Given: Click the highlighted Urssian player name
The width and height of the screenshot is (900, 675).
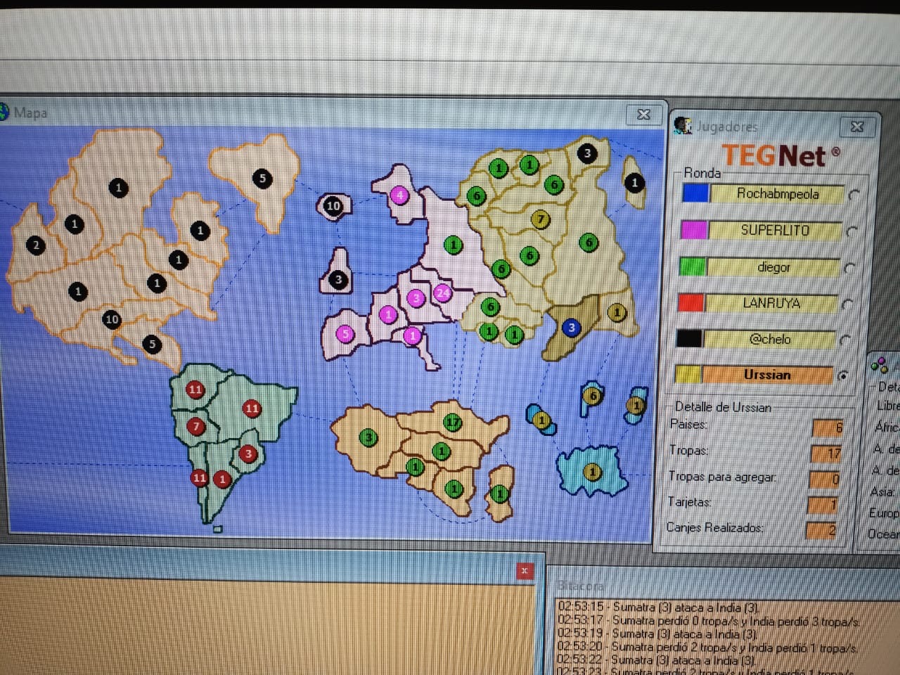Looking at the screenshot, I should [767, 375].
